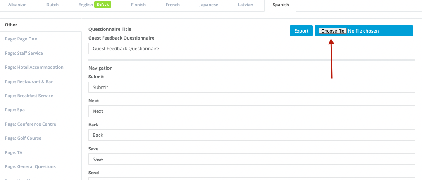Click the 'Navigation' section heading
422x180 pixels.
100,68
